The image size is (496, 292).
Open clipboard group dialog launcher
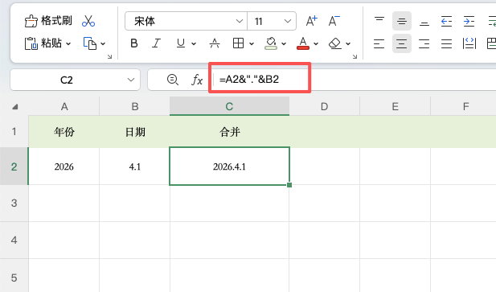pos(109,56)
